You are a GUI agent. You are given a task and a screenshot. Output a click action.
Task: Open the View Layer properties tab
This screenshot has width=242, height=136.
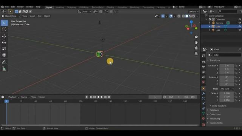[203, 72]
